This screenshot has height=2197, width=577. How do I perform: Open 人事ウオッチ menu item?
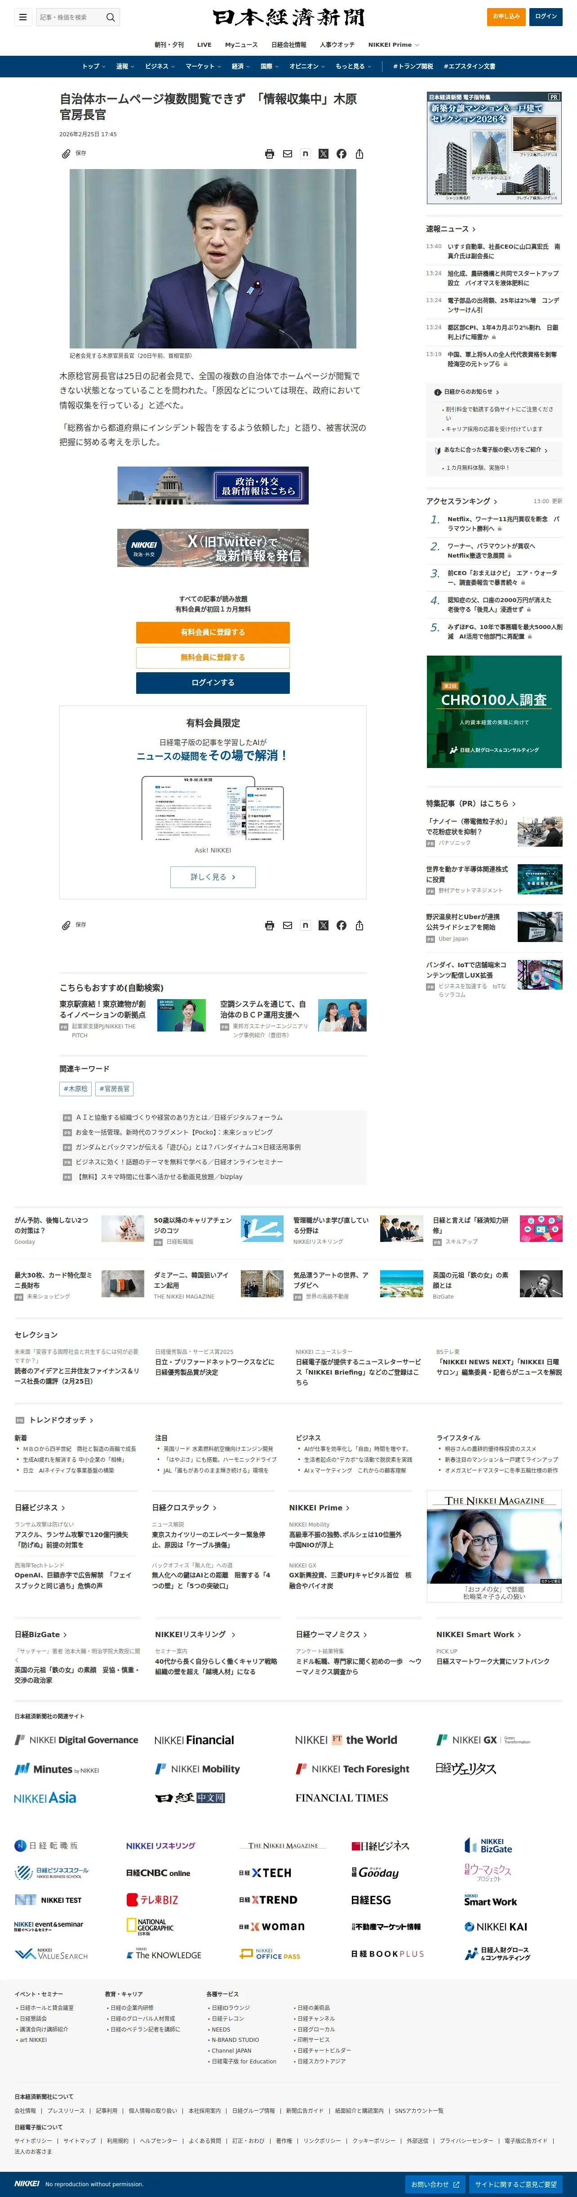(337, 45)
